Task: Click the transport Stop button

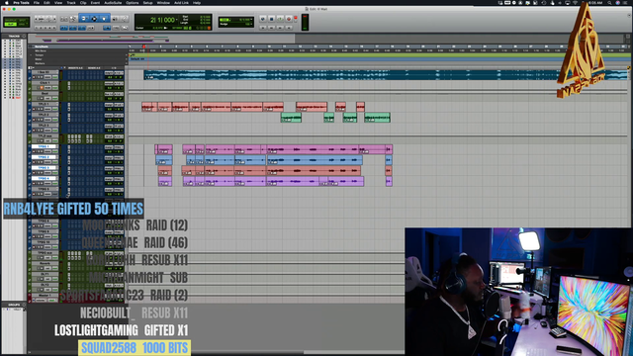Action: coord(272,19)
